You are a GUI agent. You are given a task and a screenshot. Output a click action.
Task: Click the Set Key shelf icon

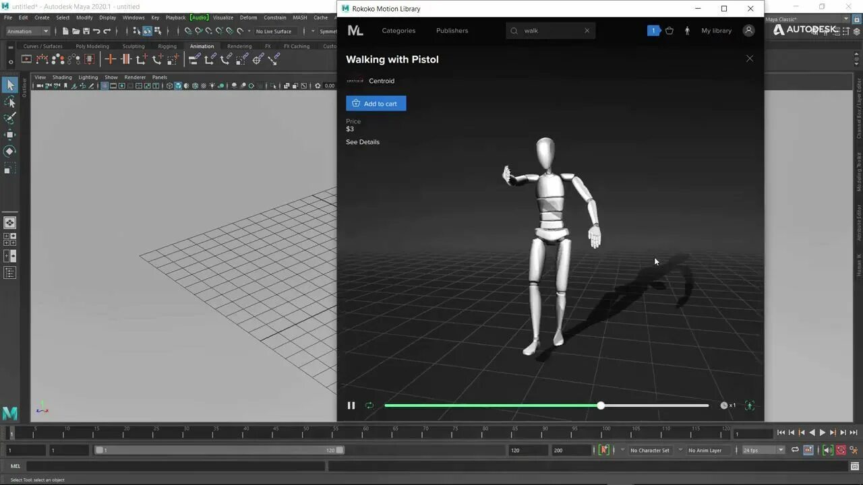[111, 59]
